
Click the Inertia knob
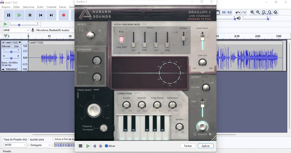pyautogui.click(x=179, y=127)
